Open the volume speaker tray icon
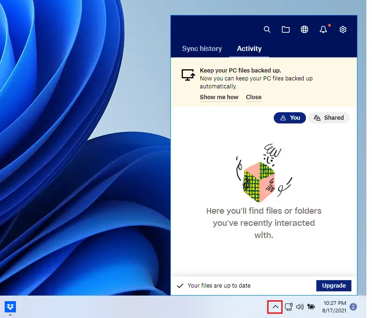Screen dimensions: 372x318 click(300, 307)
